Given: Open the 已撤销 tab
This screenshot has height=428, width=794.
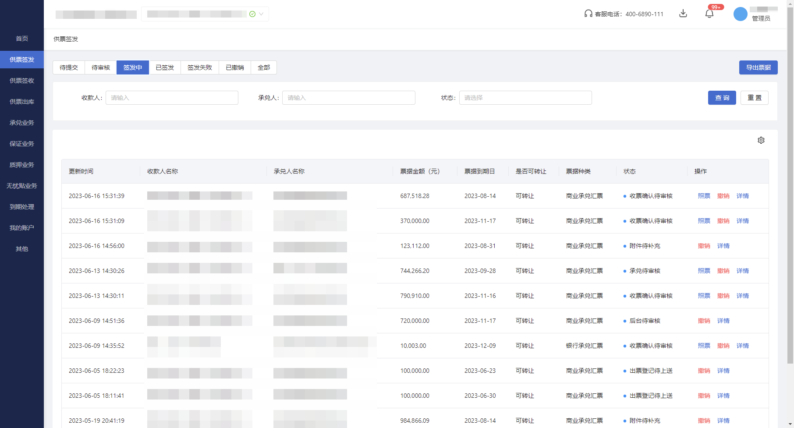Looking at the screenshot, I should tap(235, 67).
